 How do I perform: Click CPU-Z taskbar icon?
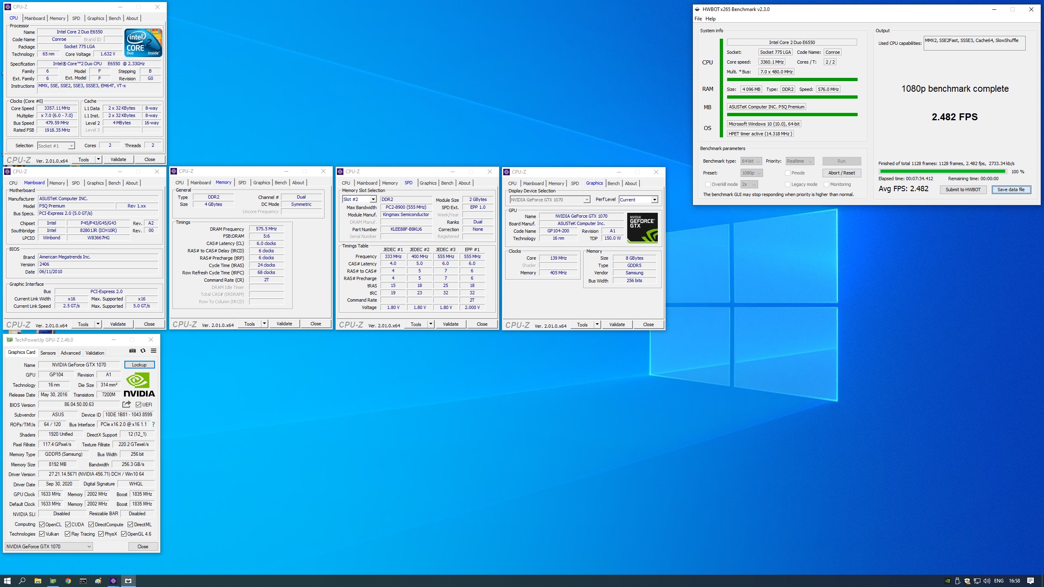pos(113,581)
